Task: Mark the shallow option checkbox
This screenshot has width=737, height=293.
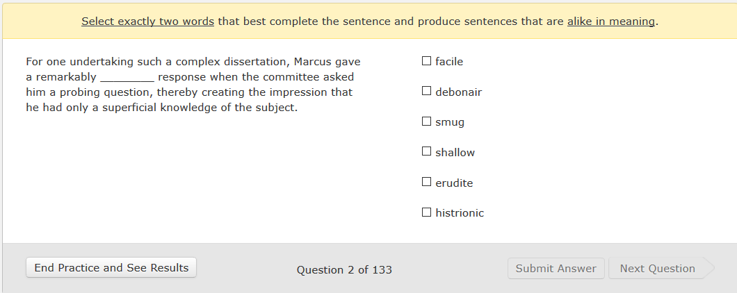Action: 426,151
